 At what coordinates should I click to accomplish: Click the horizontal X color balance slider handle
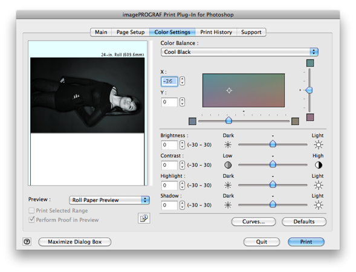pos(228,120)
